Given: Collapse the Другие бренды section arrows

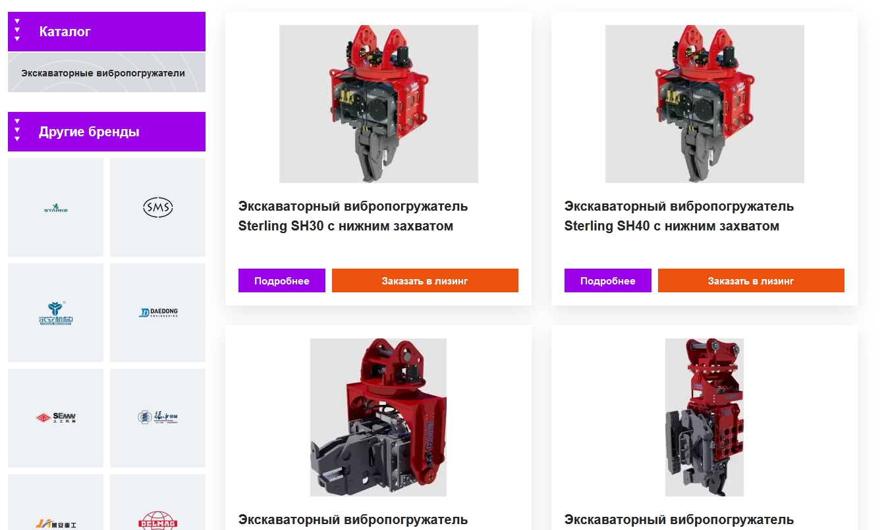Looking at the screenshot, I should [18, 130].
